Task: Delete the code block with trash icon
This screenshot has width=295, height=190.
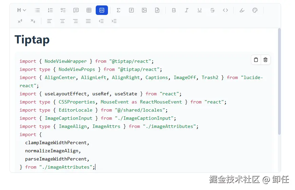Action: click(265, 60)
